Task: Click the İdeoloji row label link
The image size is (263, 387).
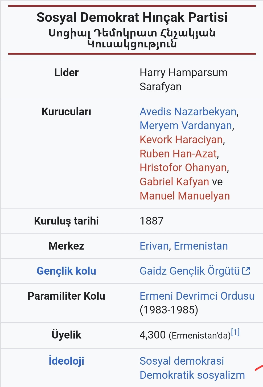Action: pos(66,361)
